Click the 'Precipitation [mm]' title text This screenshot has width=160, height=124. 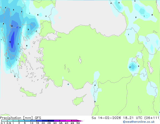tap(16, 118)
